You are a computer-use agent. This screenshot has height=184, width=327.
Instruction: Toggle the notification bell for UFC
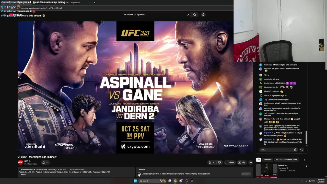[43, 163]
